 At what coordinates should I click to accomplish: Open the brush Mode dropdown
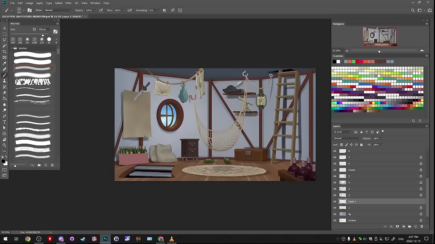[x=58, y=10]
